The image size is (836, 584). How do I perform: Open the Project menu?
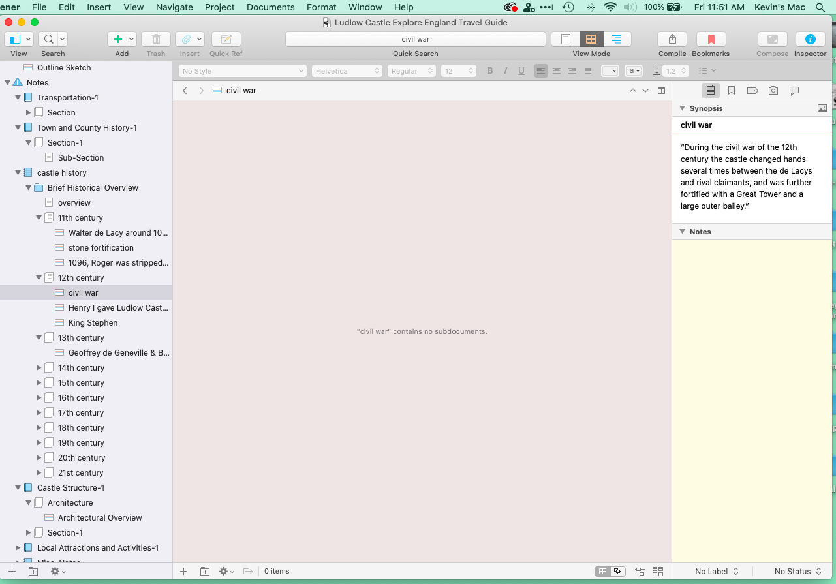[219, 7]
